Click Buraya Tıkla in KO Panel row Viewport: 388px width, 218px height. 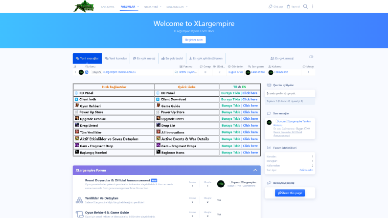click(230, 93)
